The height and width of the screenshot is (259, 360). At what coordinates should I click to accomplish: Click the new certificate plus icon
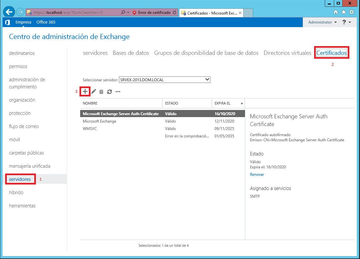click(x=85, y=91)
